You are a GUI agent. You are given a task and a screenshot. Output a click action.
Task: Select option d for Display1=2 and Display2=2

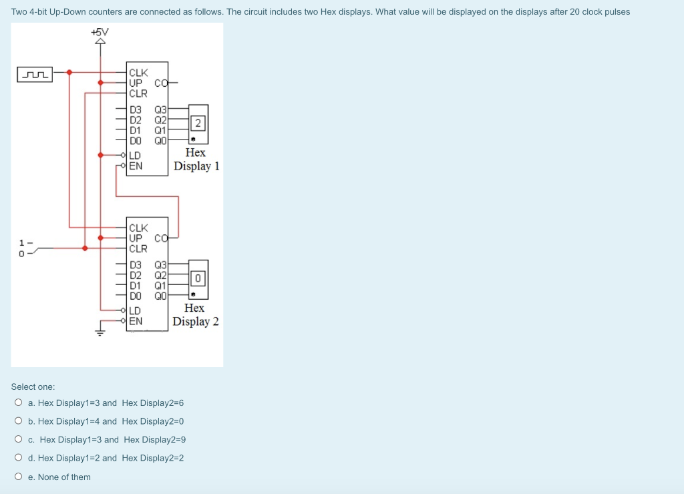[19, 457]
